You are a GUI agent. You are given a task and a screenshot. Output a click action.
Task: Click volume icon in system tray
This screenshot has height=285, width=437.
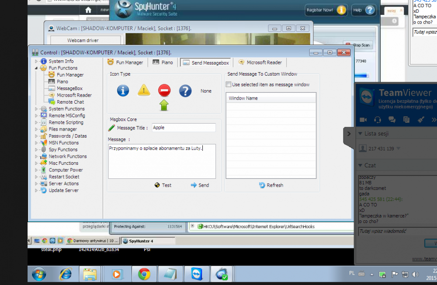pos(415,275)
